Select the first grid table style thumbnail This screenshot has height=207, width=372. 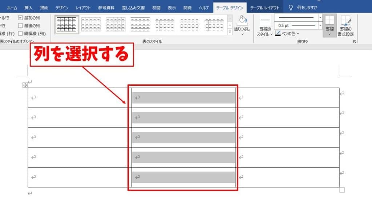tap(67, 25)
